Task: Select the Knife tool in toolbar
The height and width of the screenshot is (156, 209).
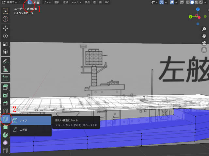Action: [6, 119]
